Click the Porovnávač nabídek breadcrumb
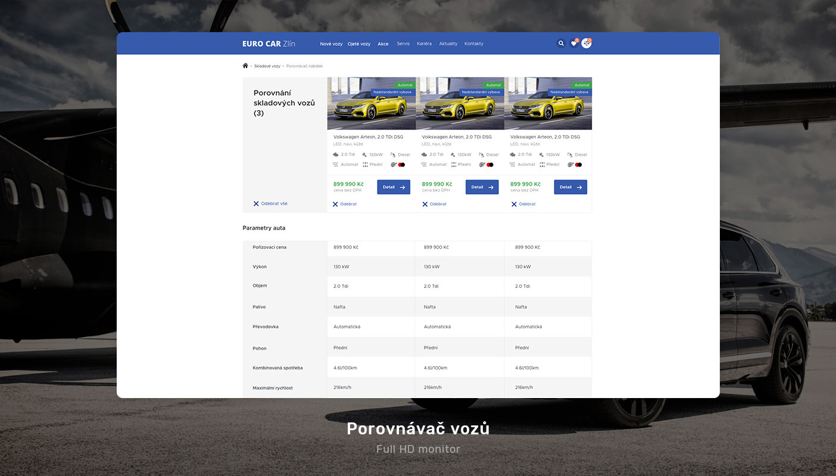The image size is (836, 476). pos(304,66)
